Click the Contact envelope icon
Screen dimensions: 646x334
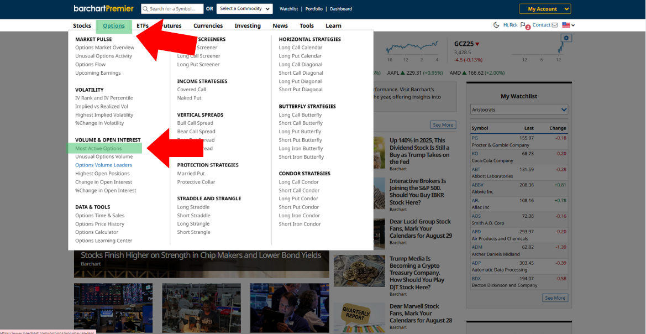click(554, 25)
